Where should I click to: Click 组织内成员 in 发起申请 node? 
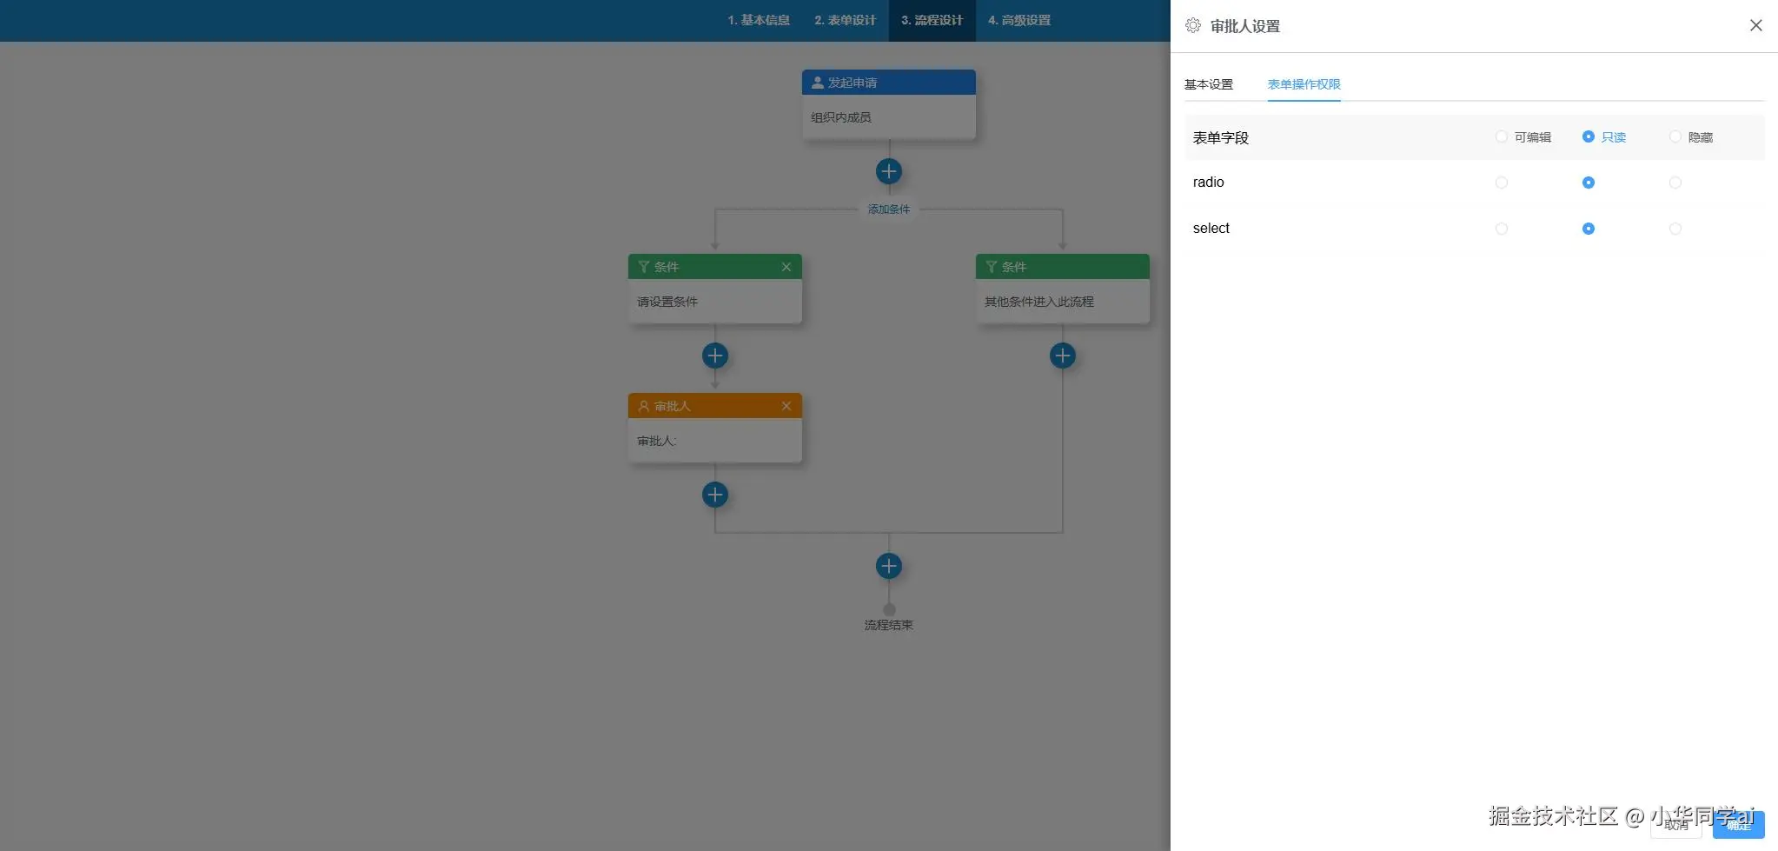(x=840, y=117)
